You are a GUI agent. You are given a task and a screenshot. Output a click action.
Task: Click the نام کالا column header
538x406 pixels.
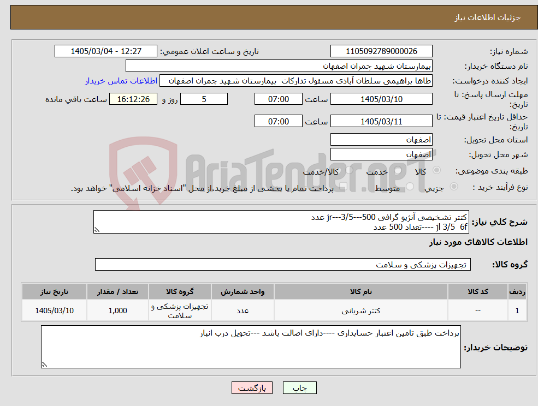[360, 291]
